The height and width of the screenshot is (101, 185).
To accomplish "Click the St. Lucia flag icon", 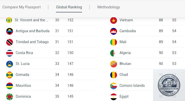I will coord(9,64).
